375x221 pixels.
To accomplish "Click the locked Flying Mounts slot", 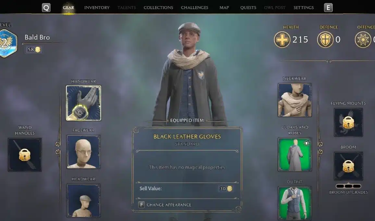I will click(x=348, y=122).
